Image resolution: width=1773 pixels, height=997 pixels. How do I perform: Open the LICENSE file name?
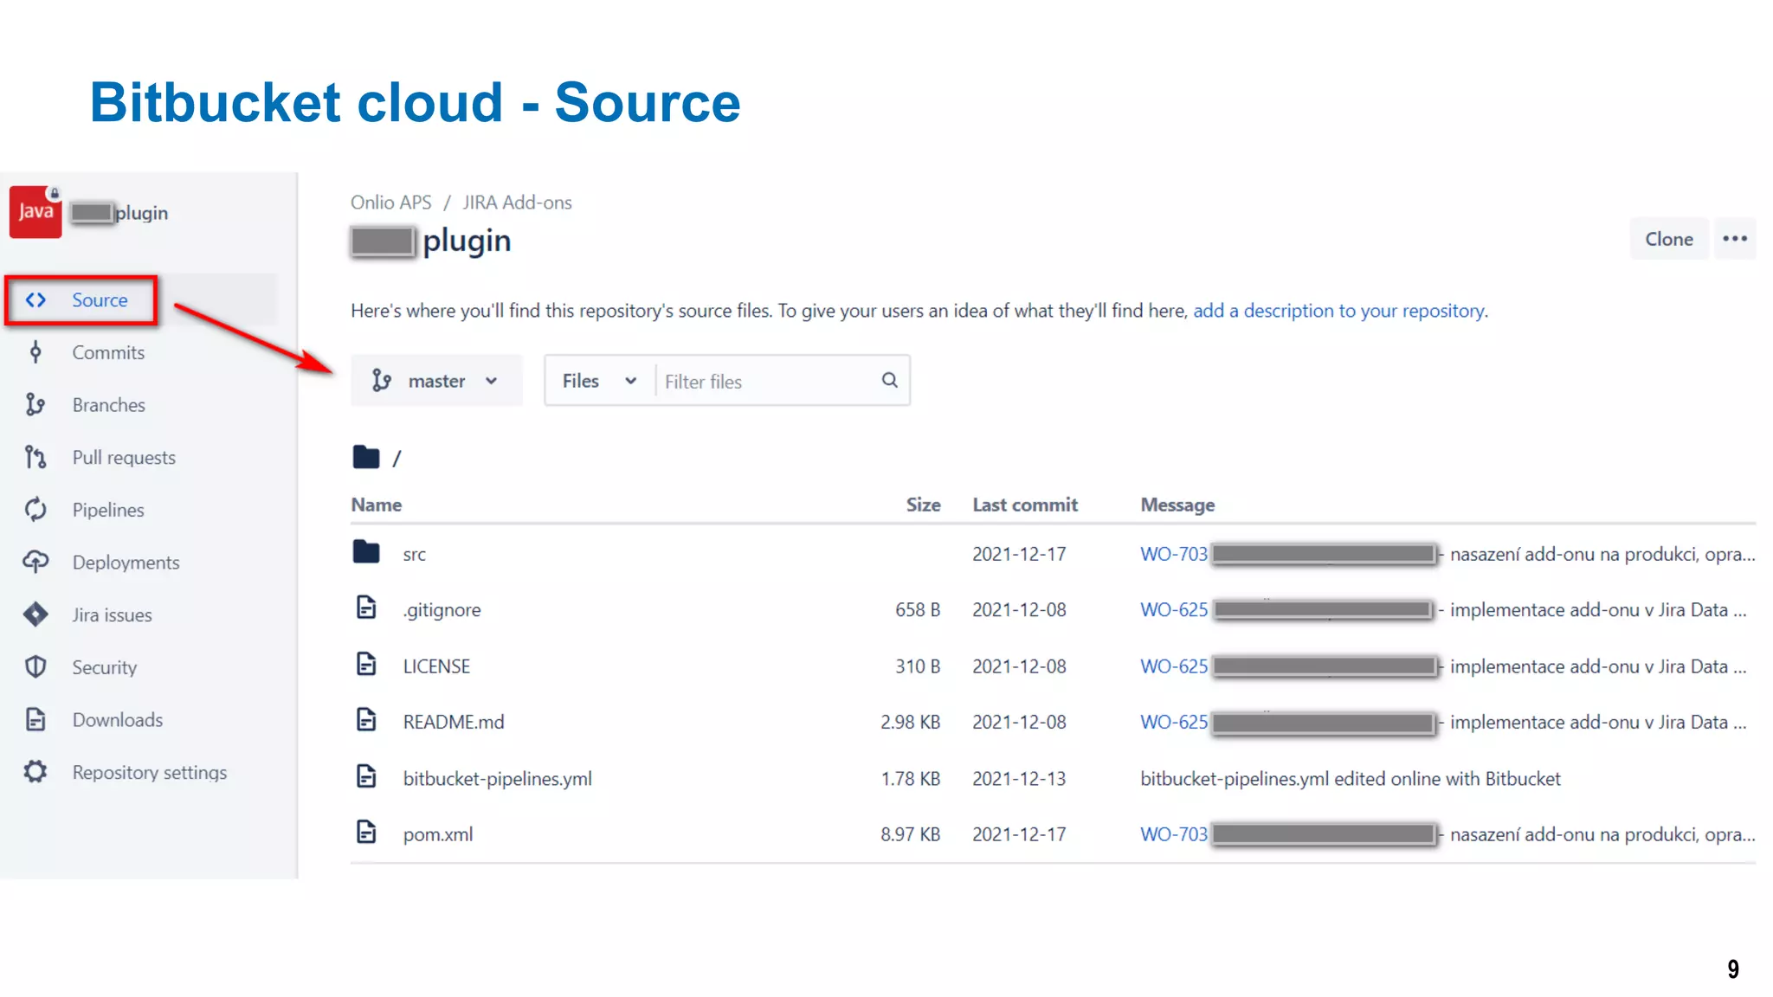(436, 666)
